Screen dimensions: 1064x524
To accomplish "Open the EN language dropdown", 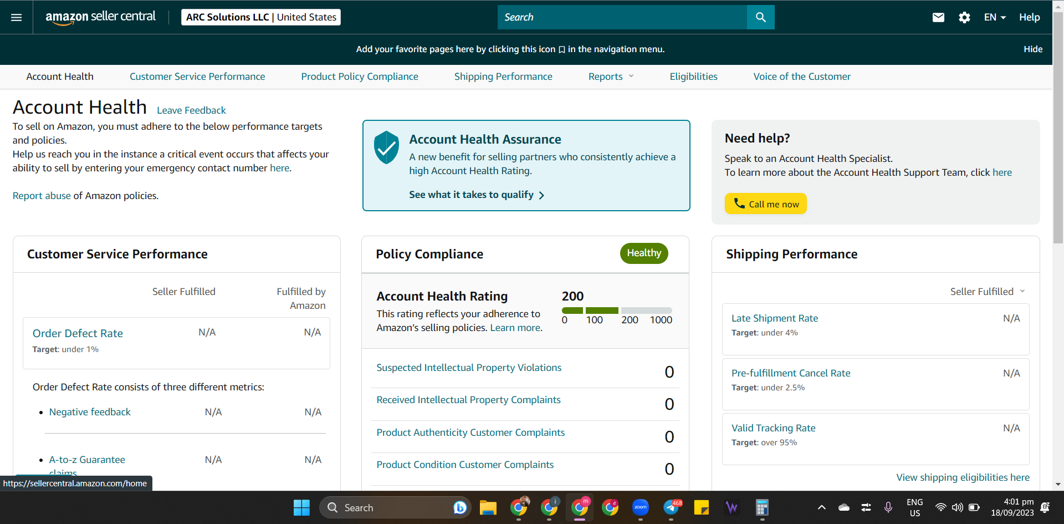I will pyautogui.click(x=995, y=17).
